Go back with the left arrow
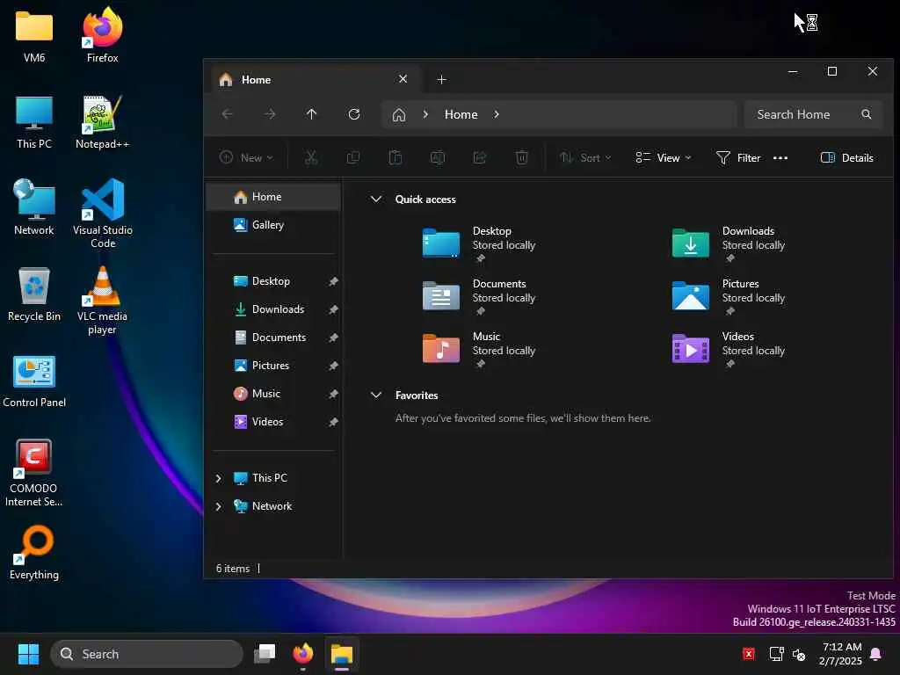Viewport: 900px width, 675px height. [x=228, y=114]
